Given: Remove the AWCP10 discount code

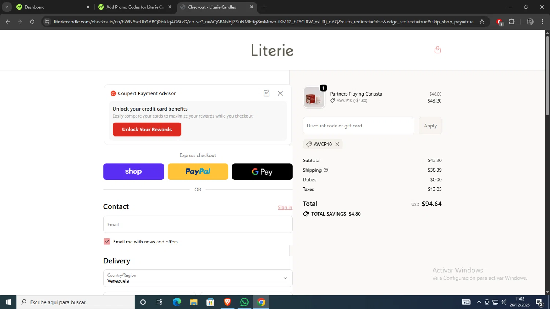Looking at the screenshot, I should (337, 144).
